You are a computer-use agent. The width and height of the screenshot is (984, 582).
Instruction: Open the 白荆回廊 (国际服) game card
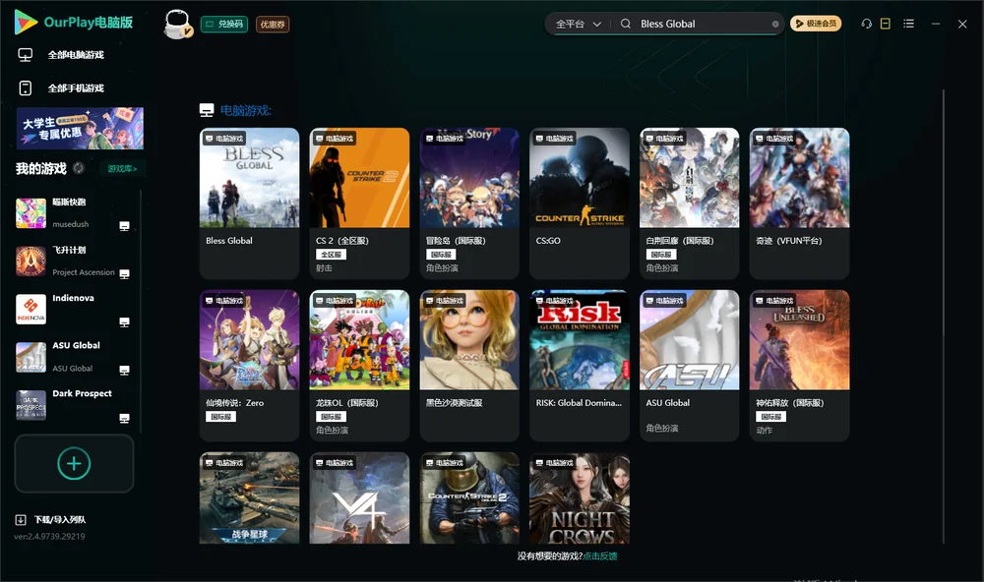pyautogui.click(x=690, y=204)
